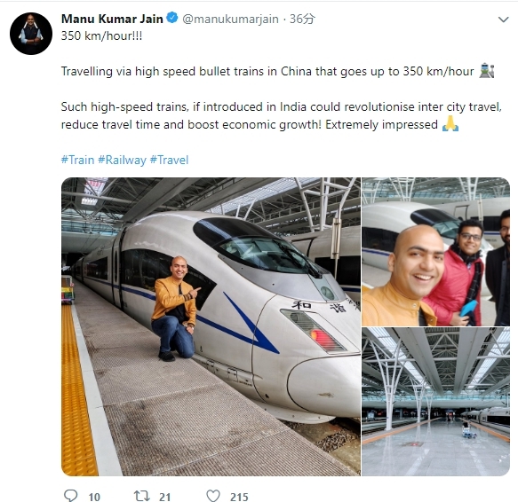
Task: Open the #Railway hashtag
Action: click(122, 160)
